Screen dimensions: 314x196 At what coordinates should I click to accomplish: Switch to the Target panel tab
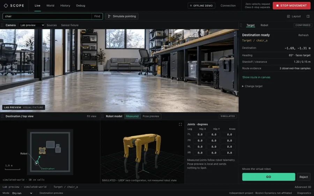[251, 25]
